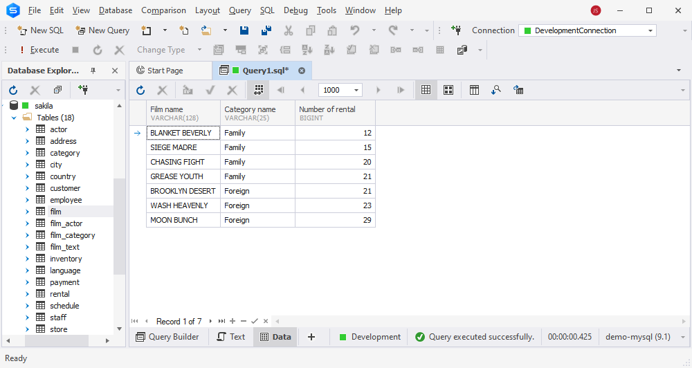Click the export data icon

coord(518,90)
